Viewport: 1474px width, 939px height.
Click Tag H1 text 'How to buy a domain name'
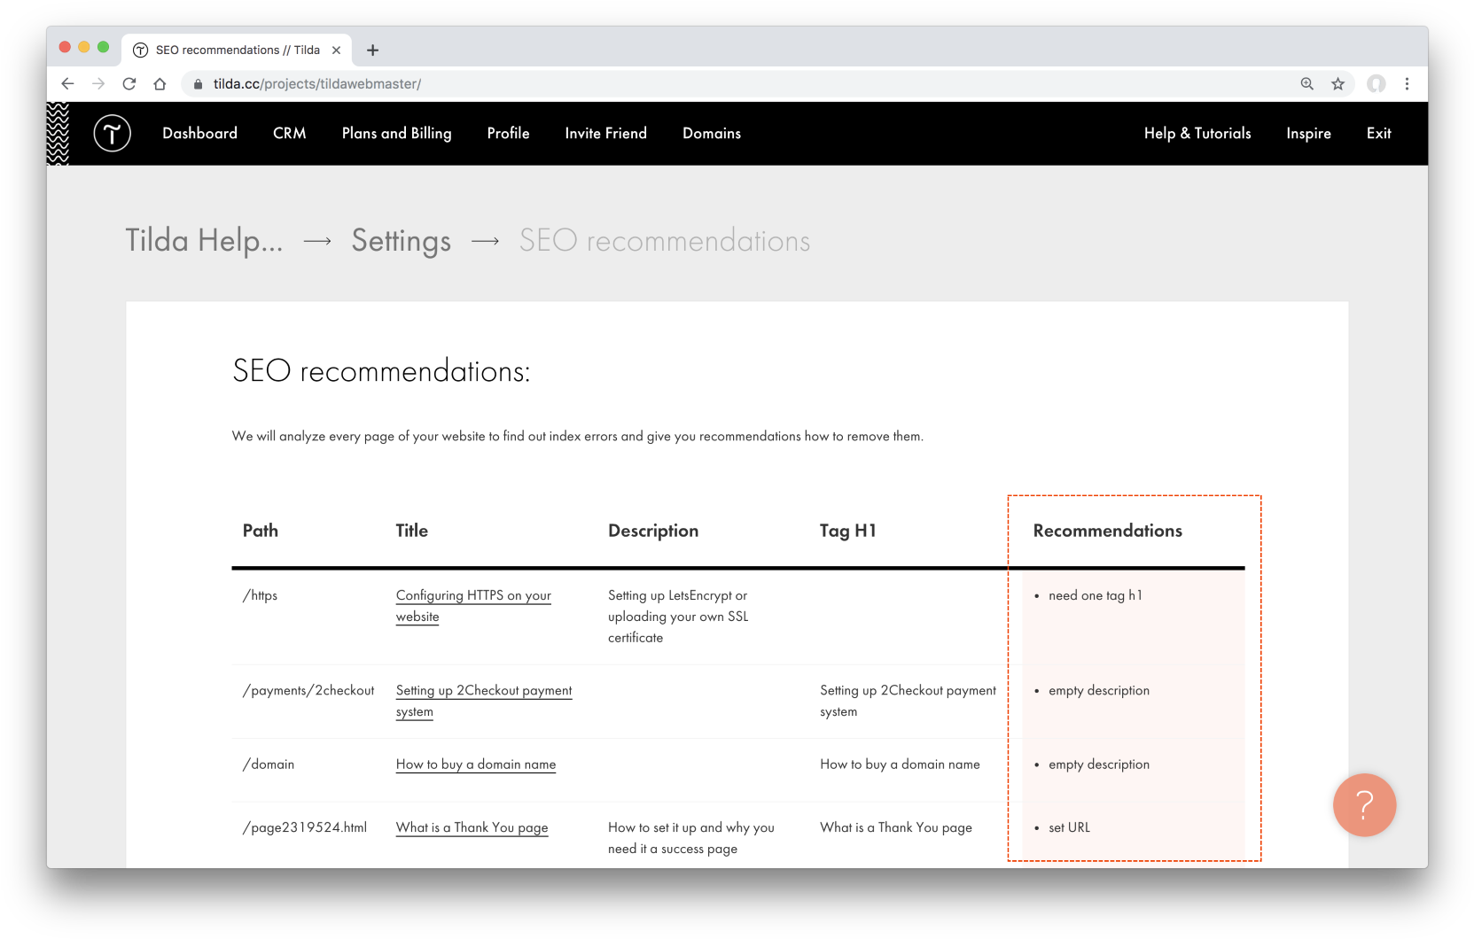pyautogui.click(x=900, y=764)
